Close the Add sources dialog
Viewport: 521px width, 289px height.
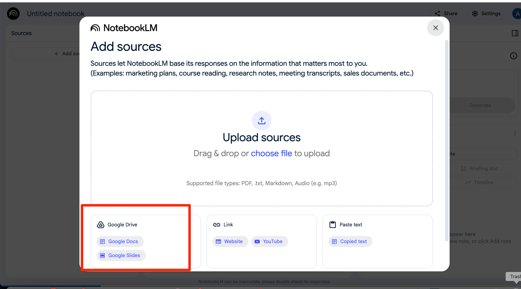(x=435, y=28)
